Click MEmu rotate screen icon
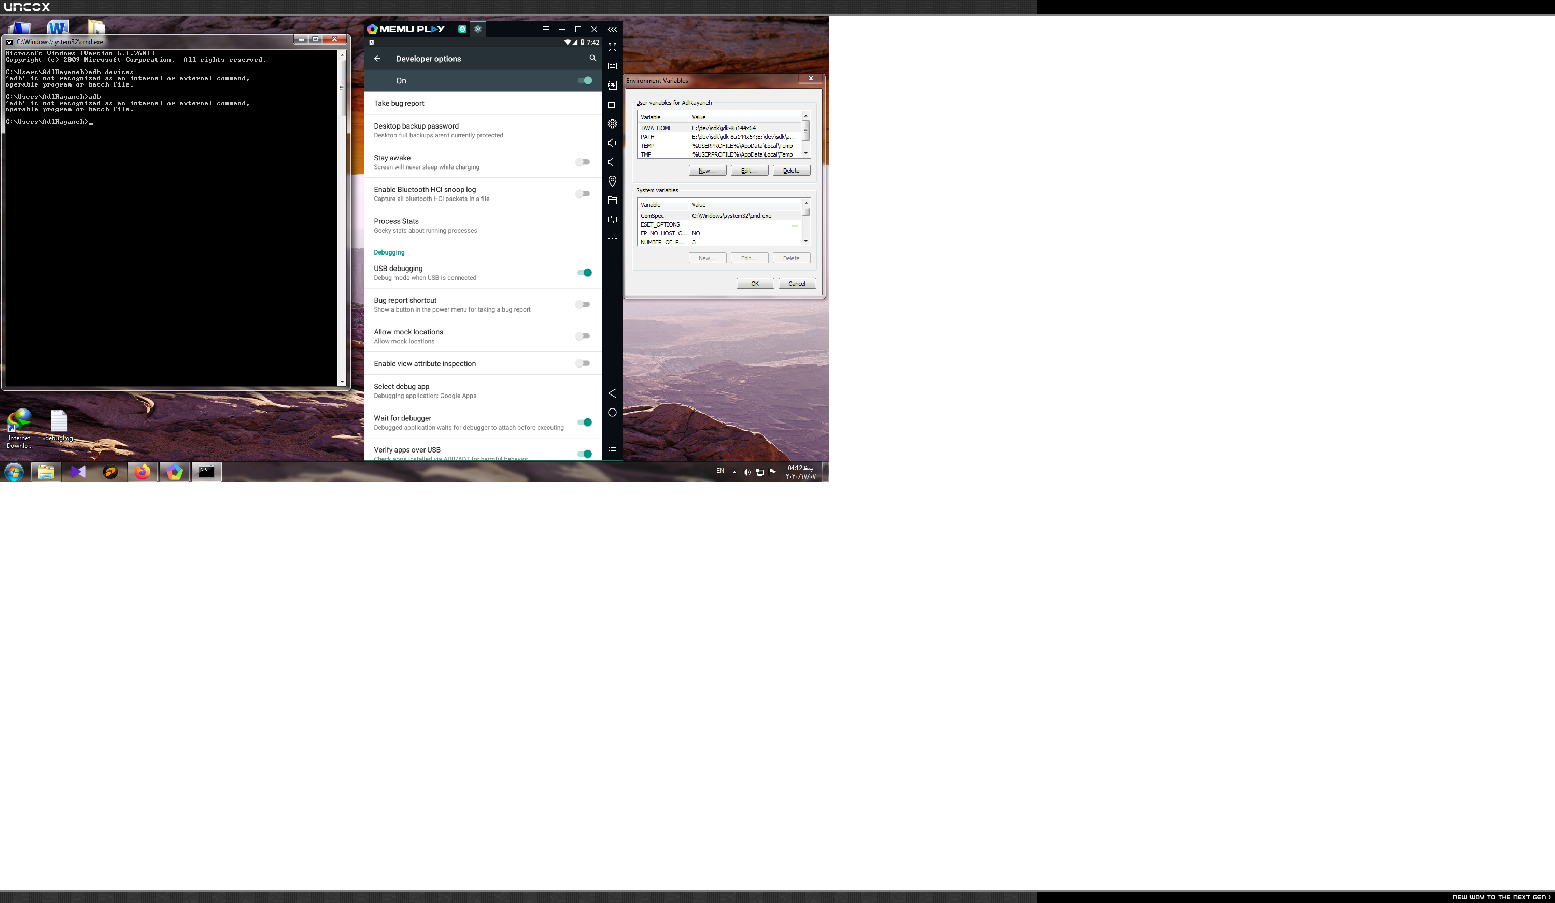 612,219
